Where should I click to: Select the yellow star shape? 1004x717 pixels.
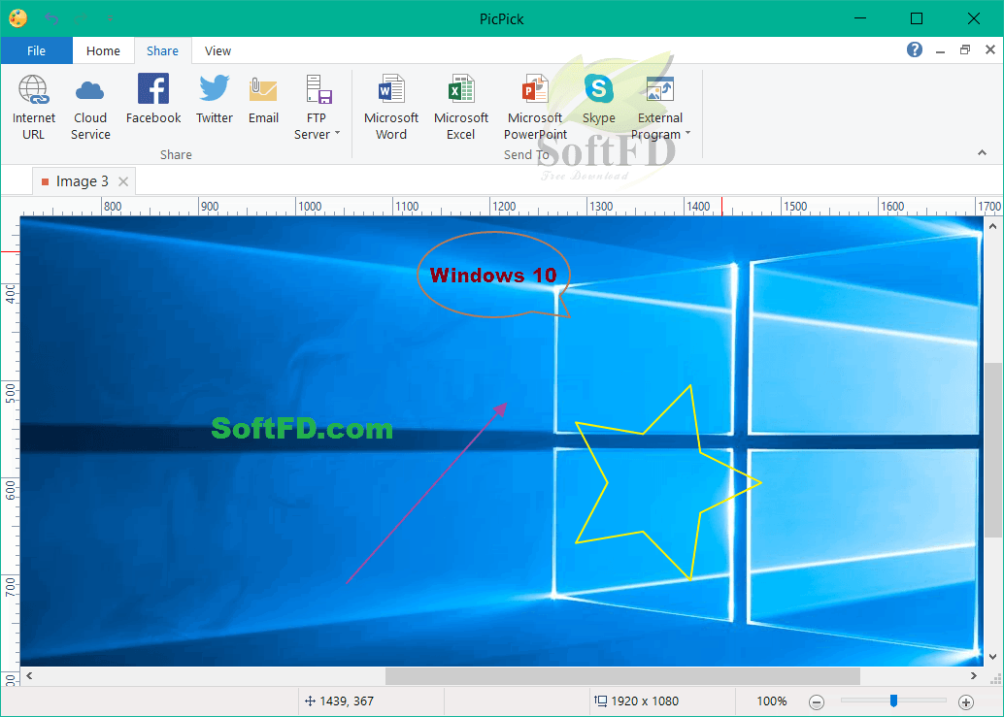(668, 483)
